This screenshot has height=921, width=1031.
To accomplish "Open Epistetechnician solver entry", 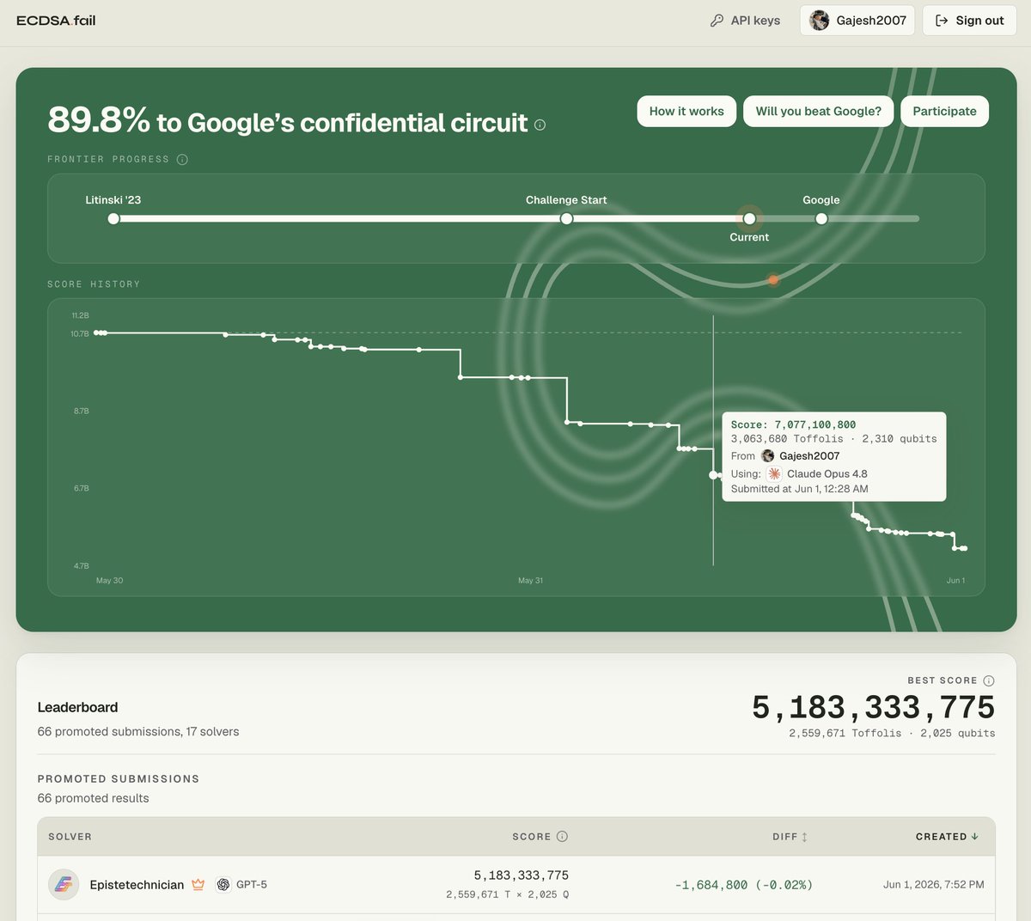I will 137,884.
